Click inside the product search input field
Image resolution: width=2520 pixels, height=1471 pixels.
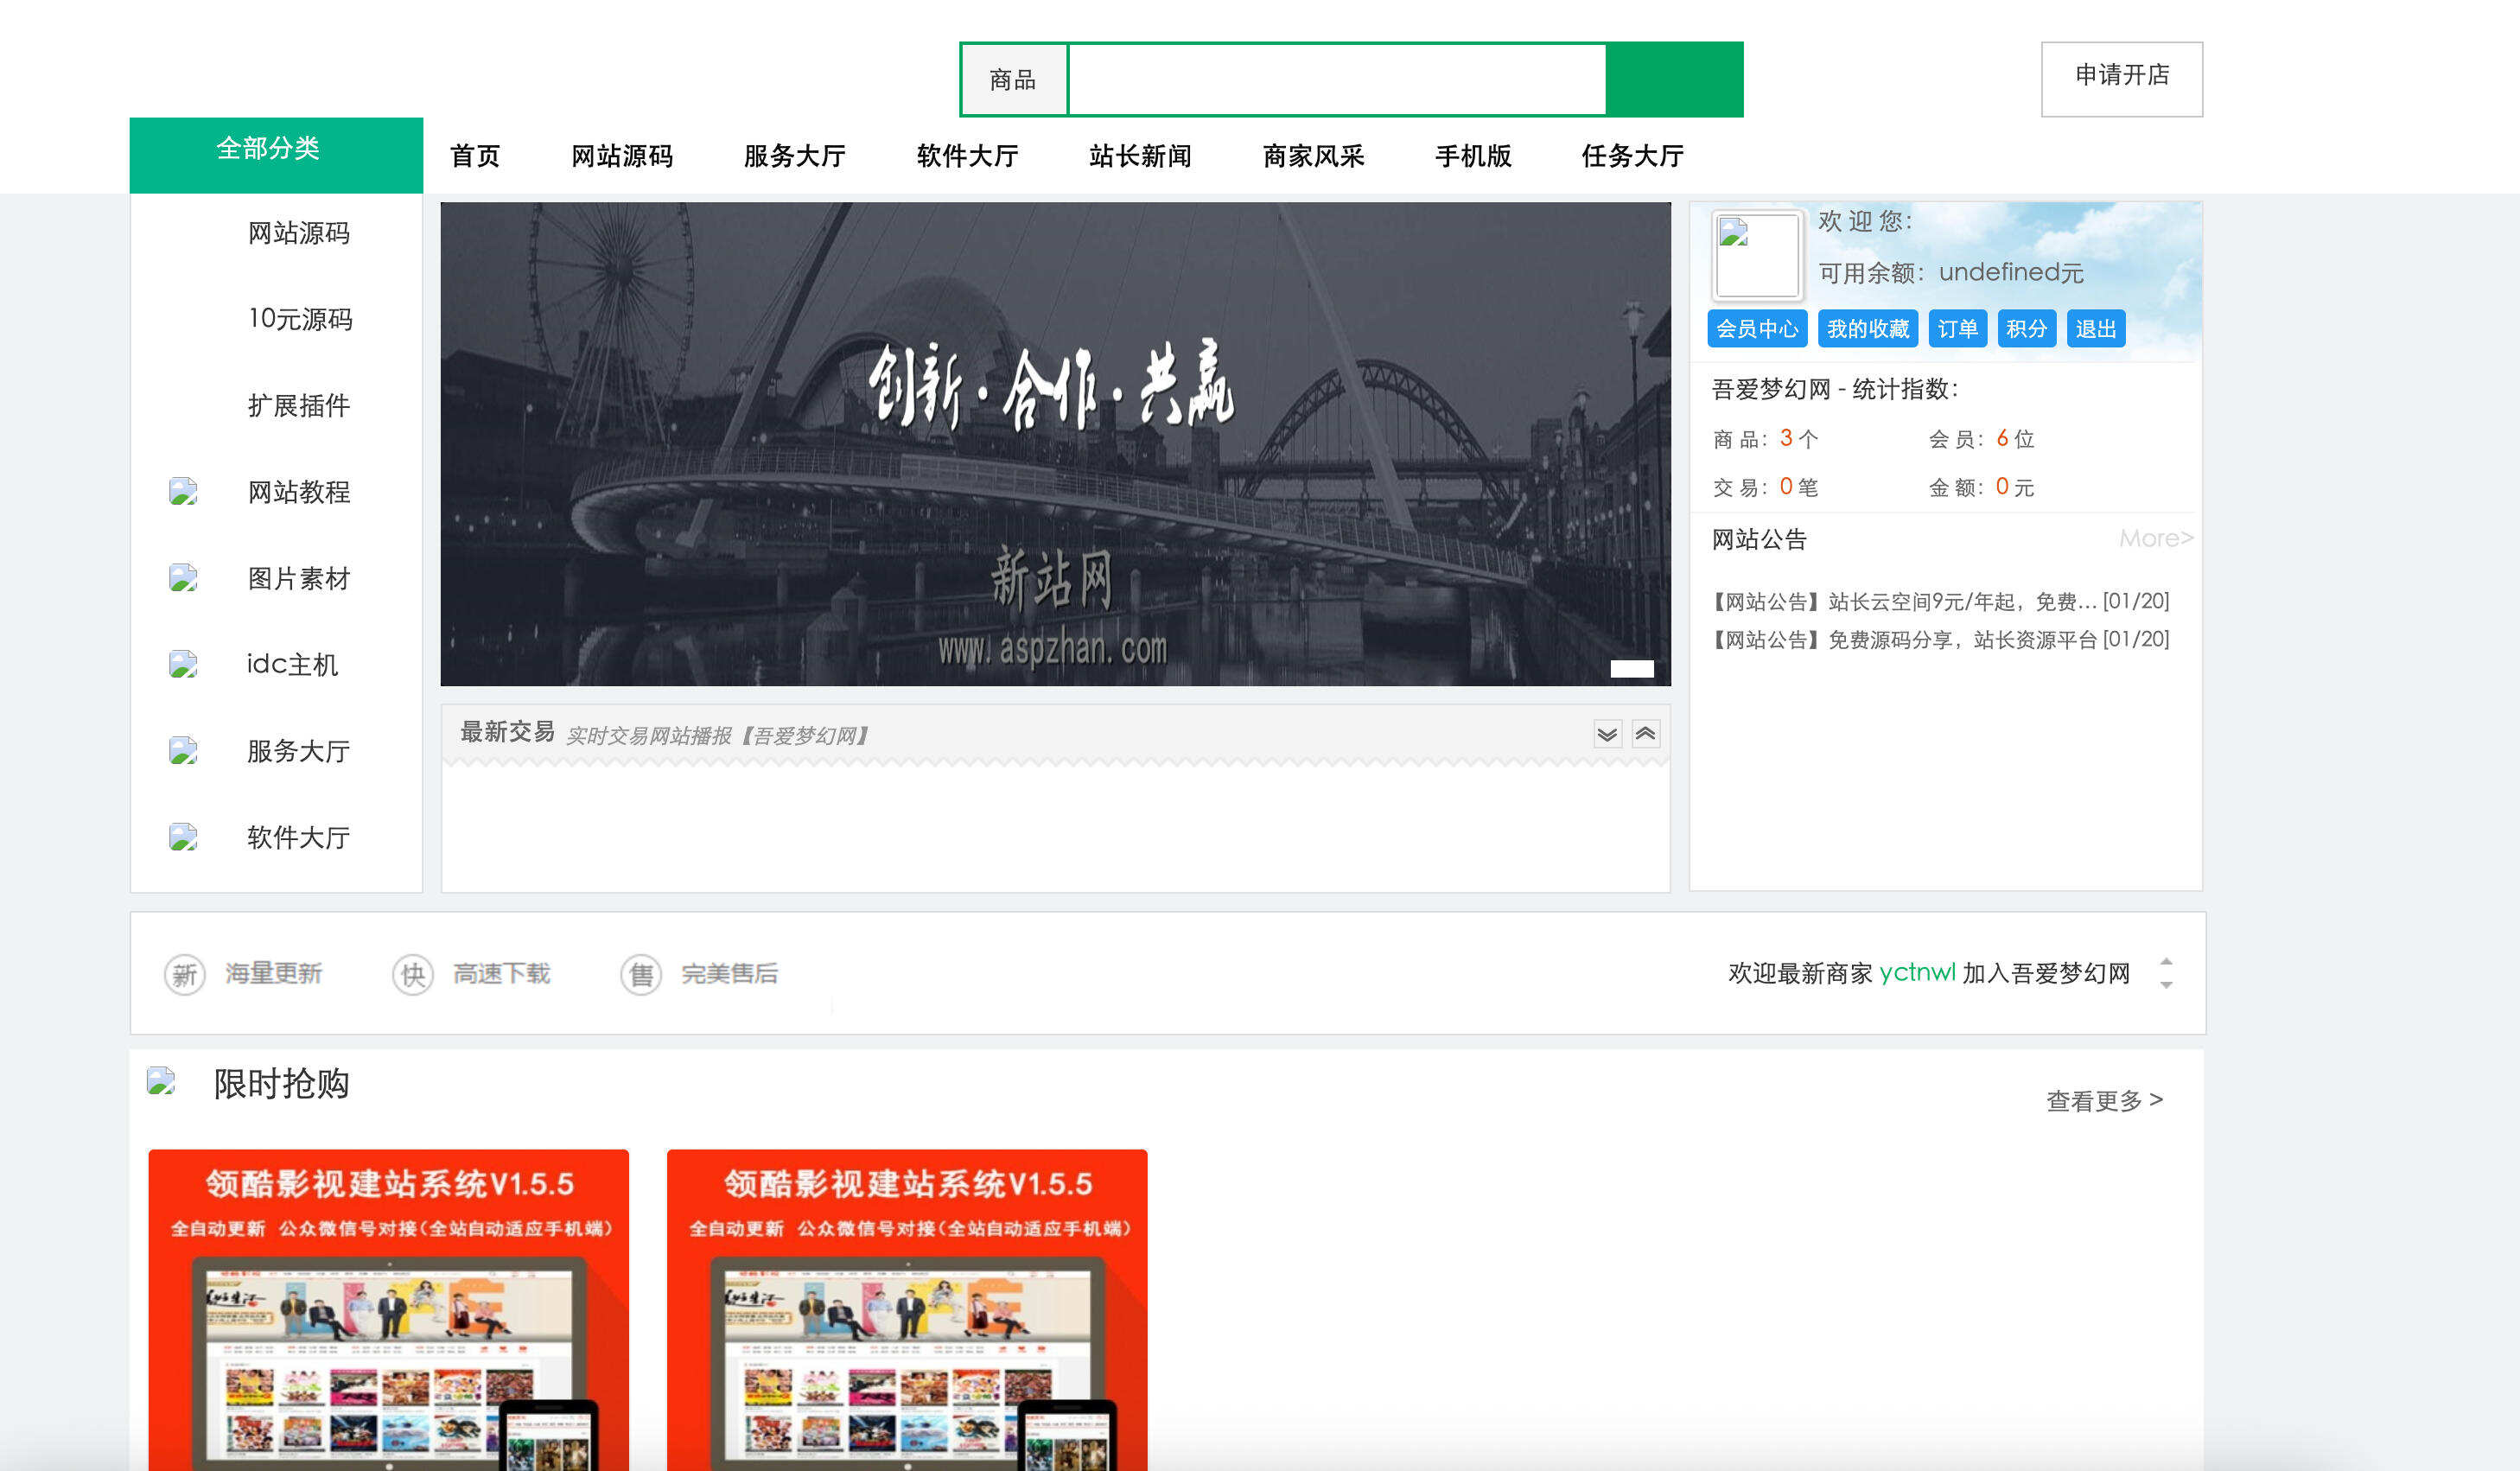[x=1335, y=79]
